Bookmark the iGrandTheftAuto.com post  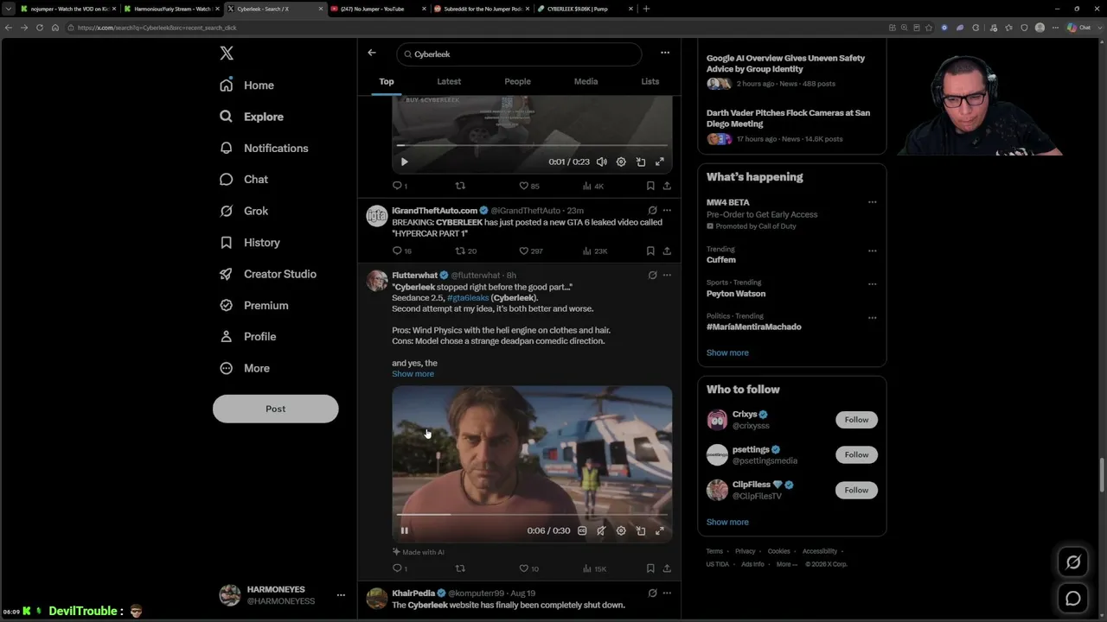click(650, 251)
